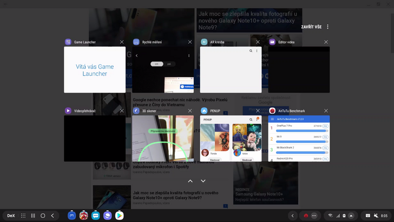Open the more notifications ellipsis icon
The height and width of the screenshot is (222, 394).
tap(314, 216)
